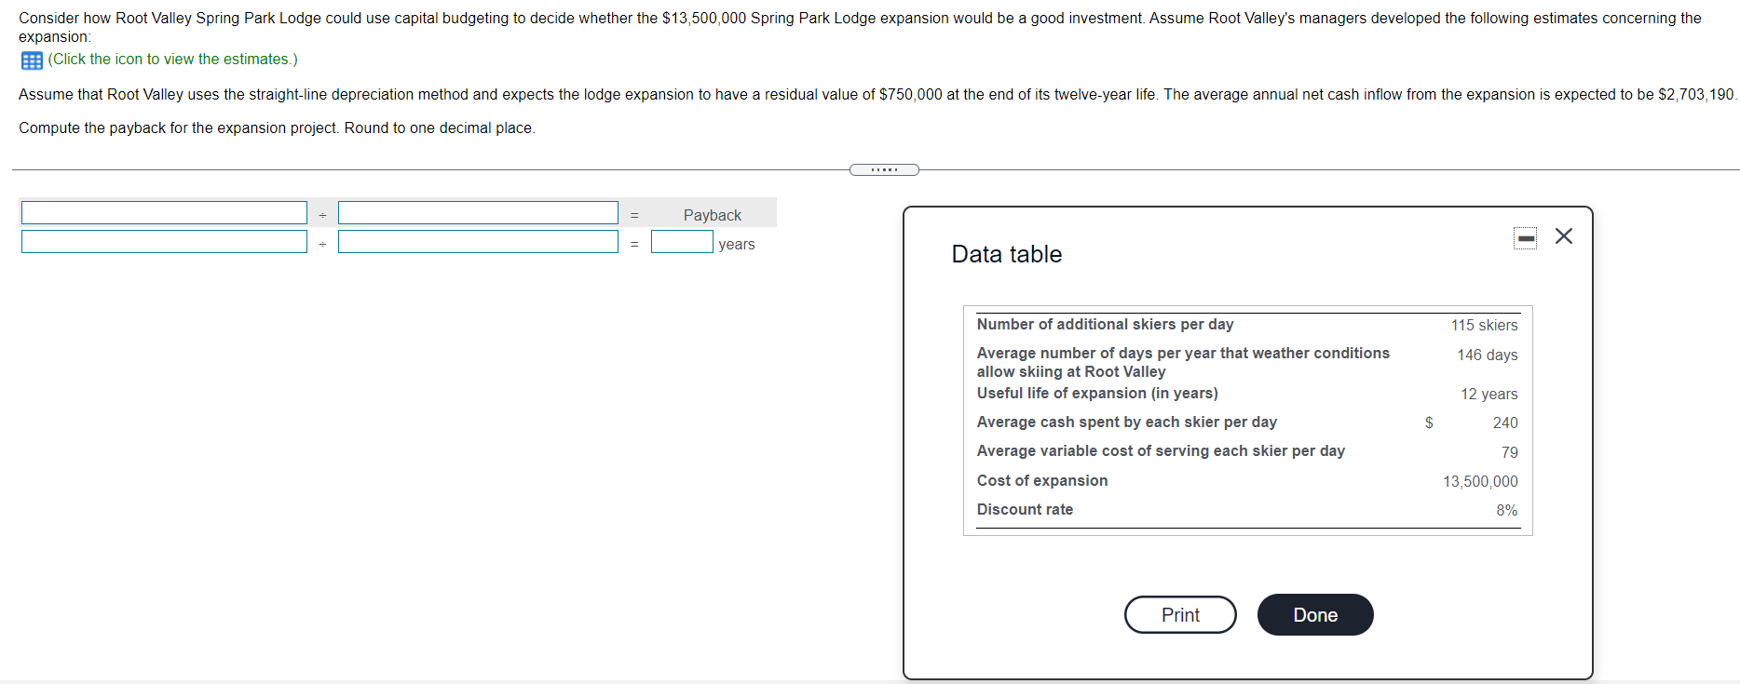Click 'Average cash spent by each skier per day'
1740x684 pixels.
pyautogui.click(x=1127, y=422)
